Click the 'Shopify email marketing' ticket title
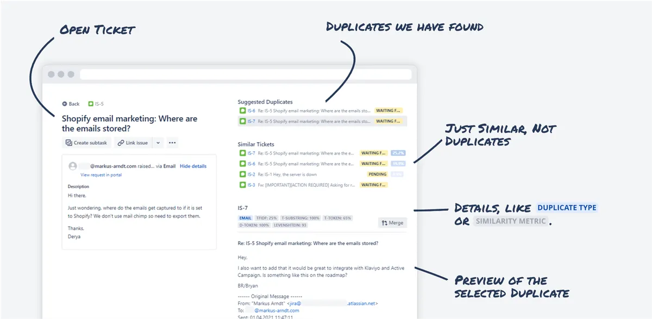This screenshot has height=319, width=652. point(129,123)
